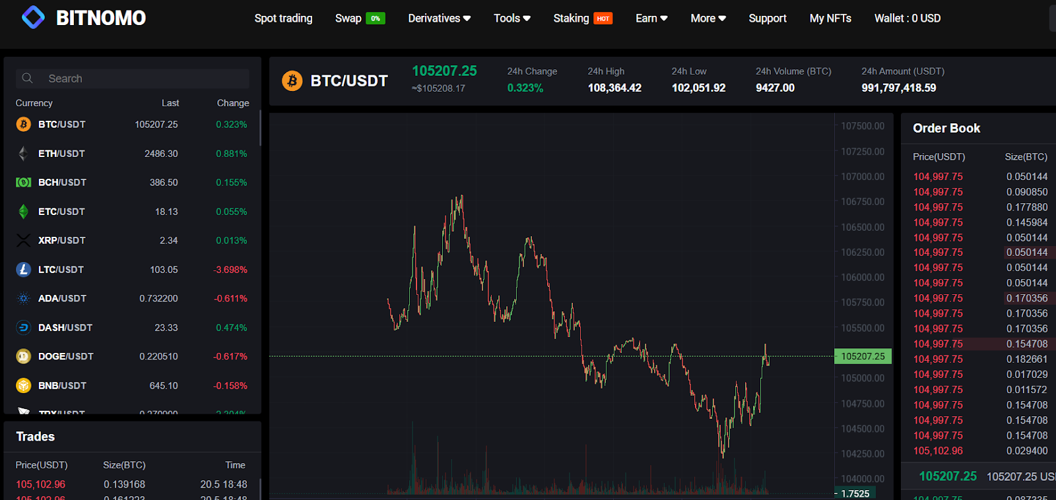Click the Dash coin icon
The height and width of the screenshot is (500, 1056).
pos(24,327)
